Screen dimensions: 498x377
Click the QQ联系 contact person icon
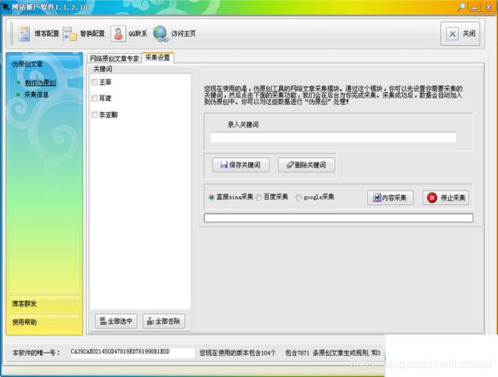tap(118, 33)
